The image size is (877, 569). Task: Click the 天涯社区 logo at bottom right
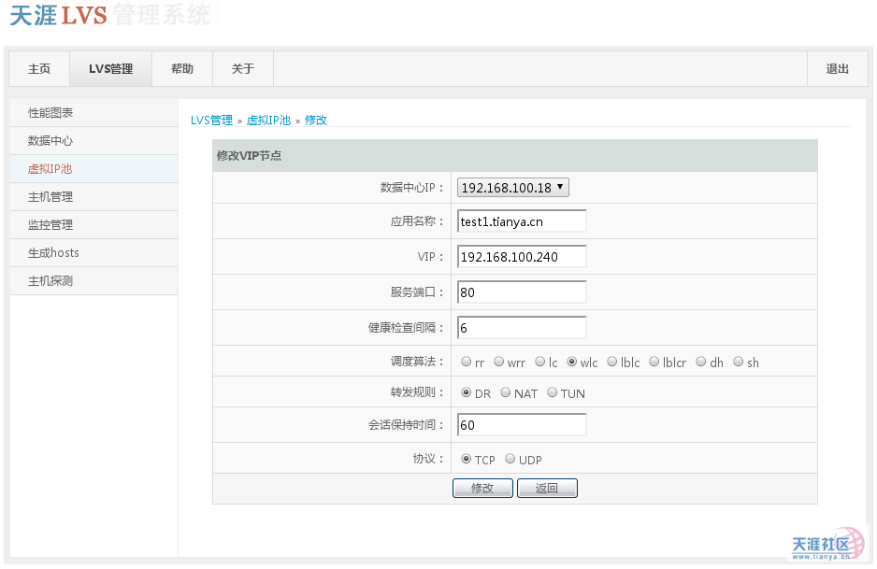(827, 545)
